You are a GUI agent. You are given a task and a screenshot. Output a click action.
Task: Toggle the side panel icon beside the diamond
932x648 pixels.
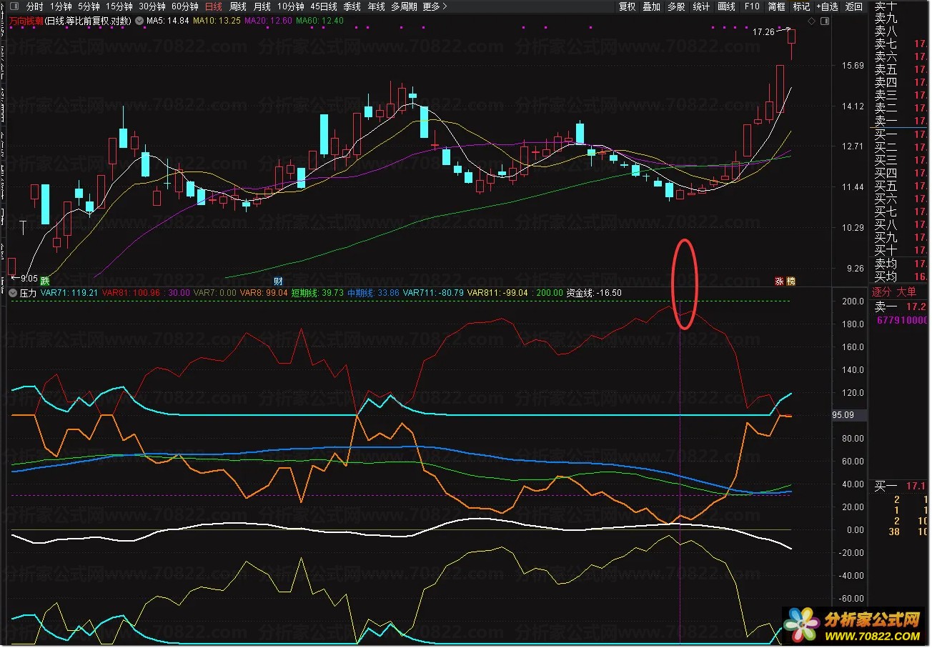[x=825, y=21]
